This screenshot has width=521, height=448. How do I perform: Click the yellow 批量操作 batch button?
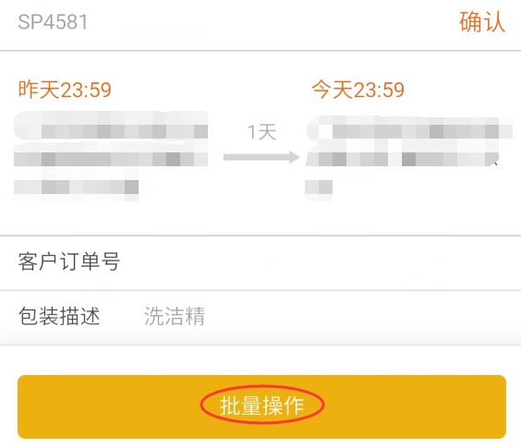click(261, 406)
